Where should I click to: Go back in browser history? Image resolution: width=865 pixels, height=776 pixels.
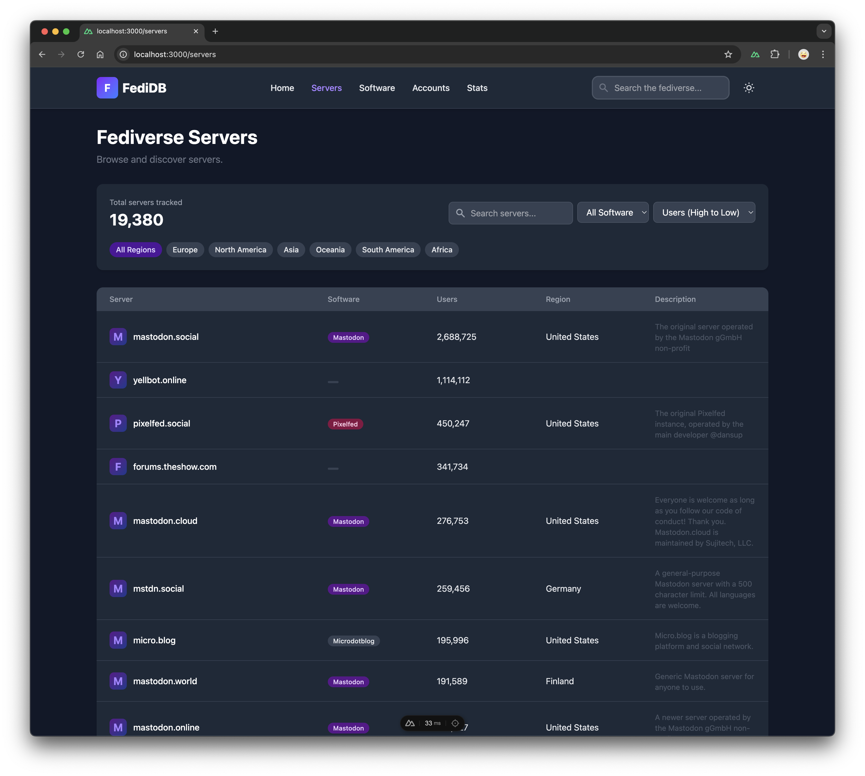pos(42,55)
